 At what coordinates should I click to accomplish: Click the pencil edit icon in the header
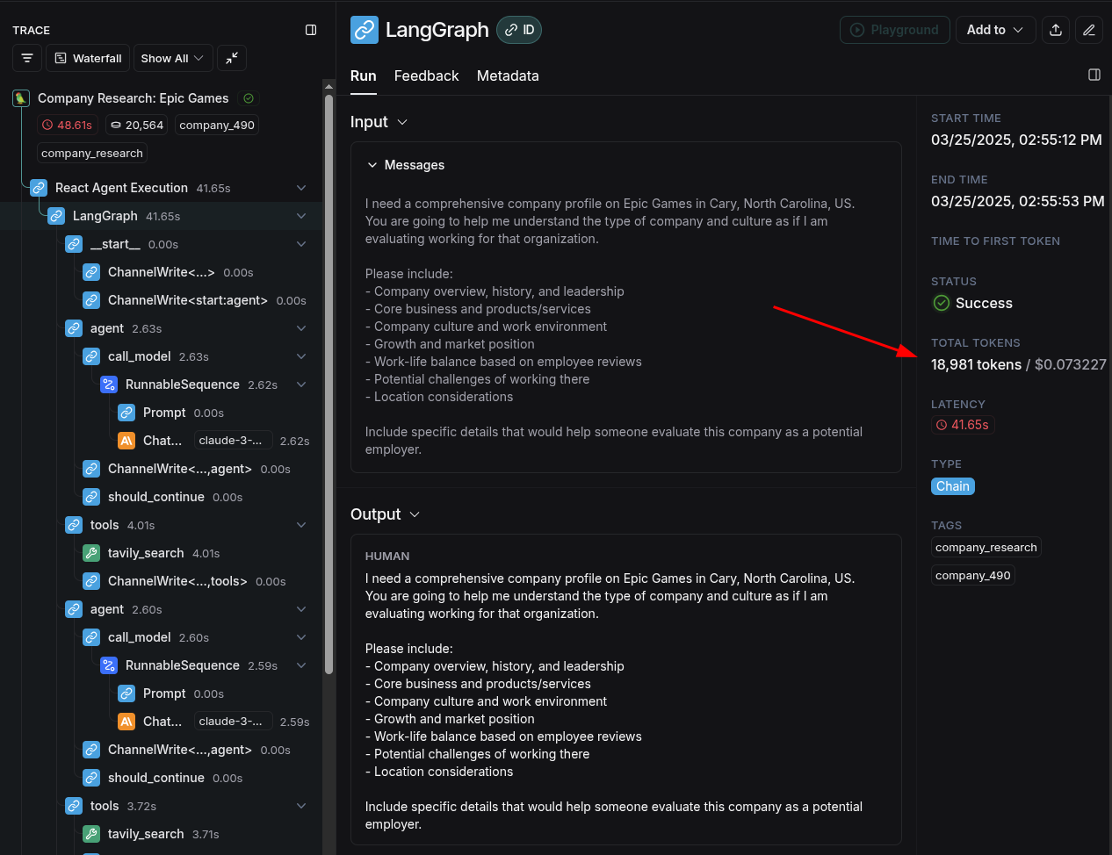tap(1089, 30)
